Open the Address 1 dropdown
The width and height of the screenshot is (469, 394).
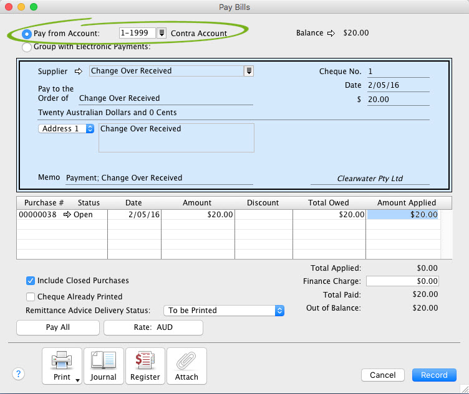[x=67, y=129]
